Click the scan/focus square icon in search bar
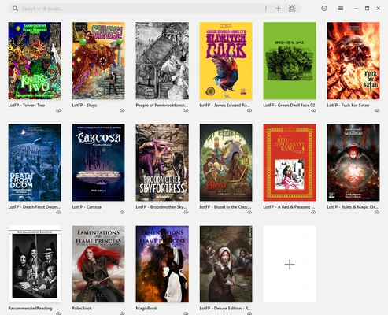 click(x=292, y=9)
